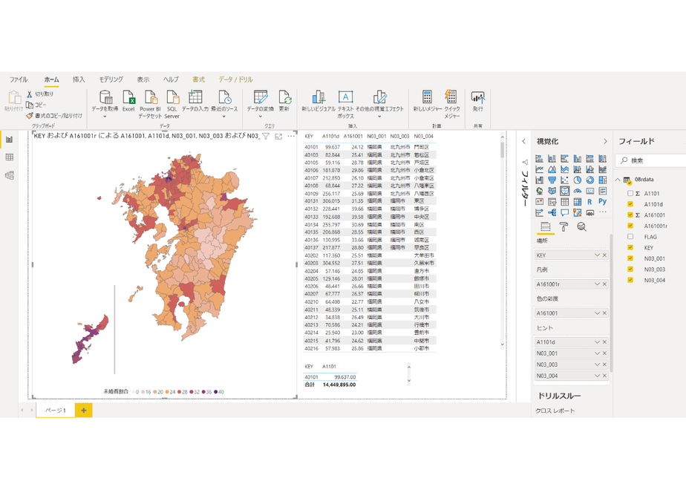The height and width of the screenshot is (490, 686).
Task: Open dropdown for N03_001 in ヒント well
Action: [597, 353]
